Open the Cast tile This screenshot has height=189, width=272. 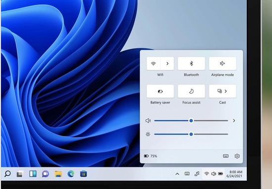223,92
